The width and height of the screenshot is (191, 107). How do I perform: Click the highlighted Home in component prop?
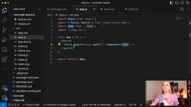(x=125, y=45)
